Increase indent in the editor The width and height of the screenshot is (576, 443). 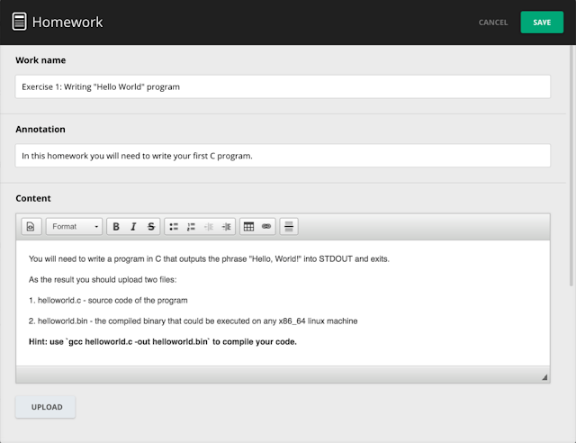(226, 227)
